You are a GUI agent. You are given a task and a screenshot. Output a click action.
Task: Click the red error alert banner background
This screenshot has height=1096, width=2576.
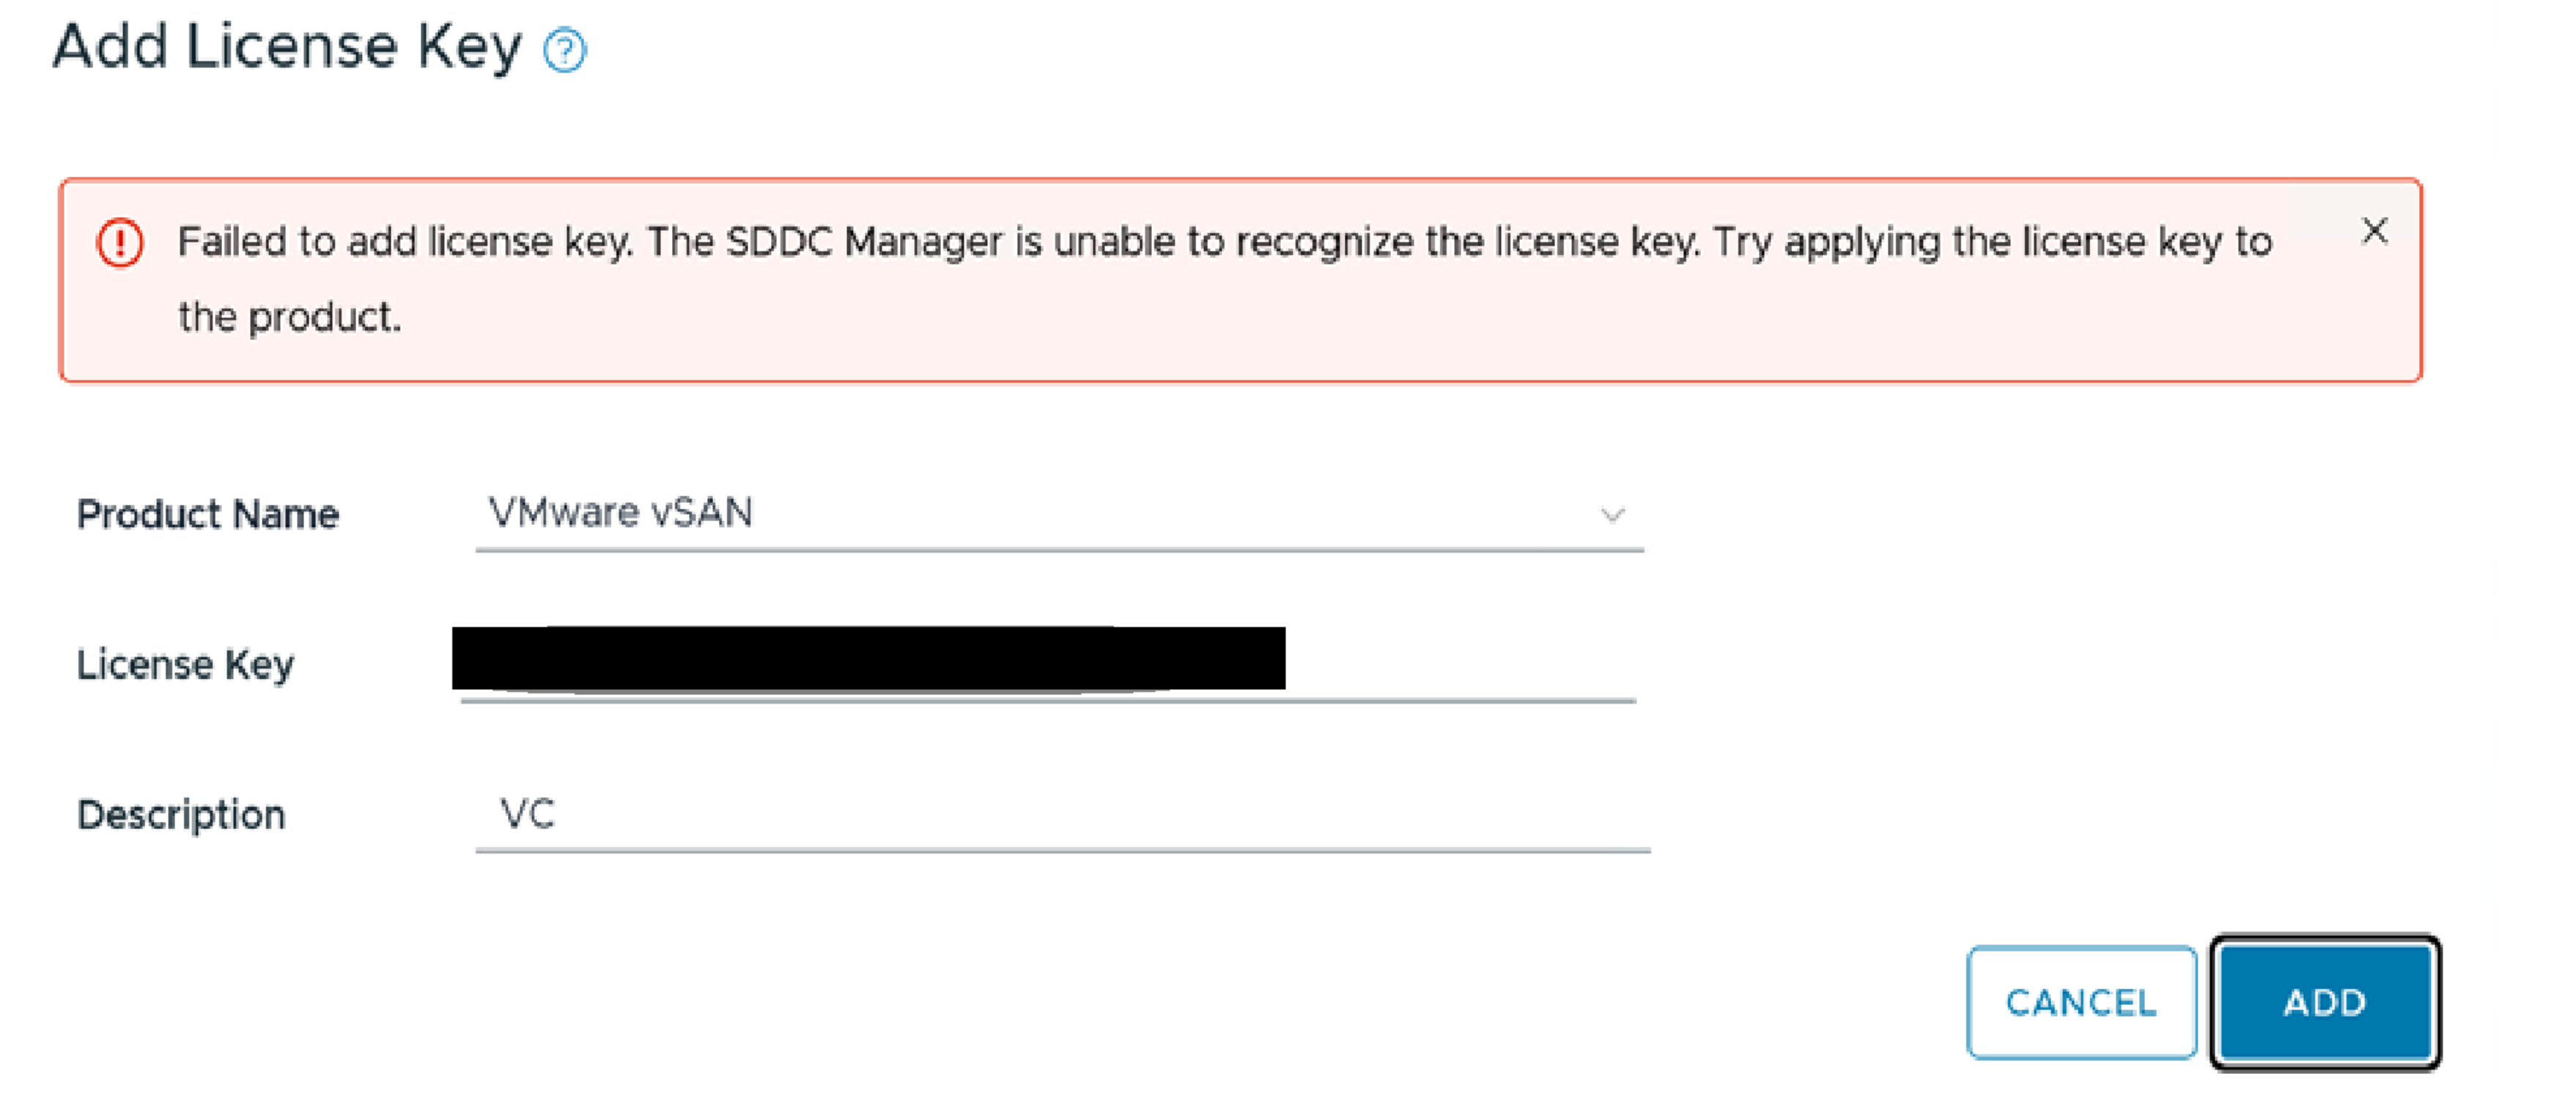click(x=1240, y=350)
